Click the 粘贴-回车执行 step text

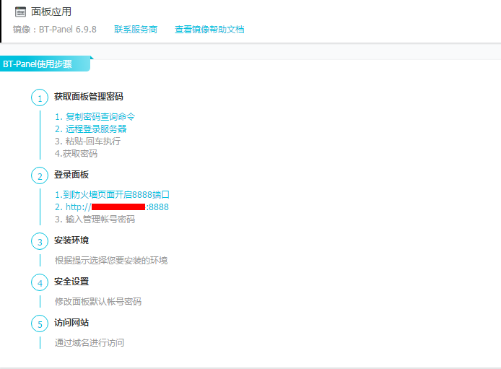click(87, 141)
